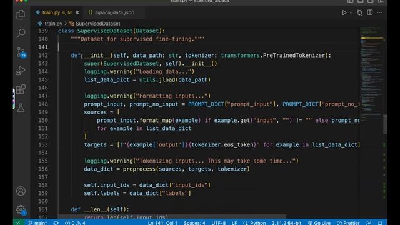Viewport: 400px width, 225px height.
Task: Click self.input_ids assignment on line 158
Action: [x=147, y=185]
